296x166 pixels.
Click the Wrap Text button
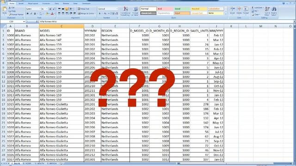pos(83,9)
